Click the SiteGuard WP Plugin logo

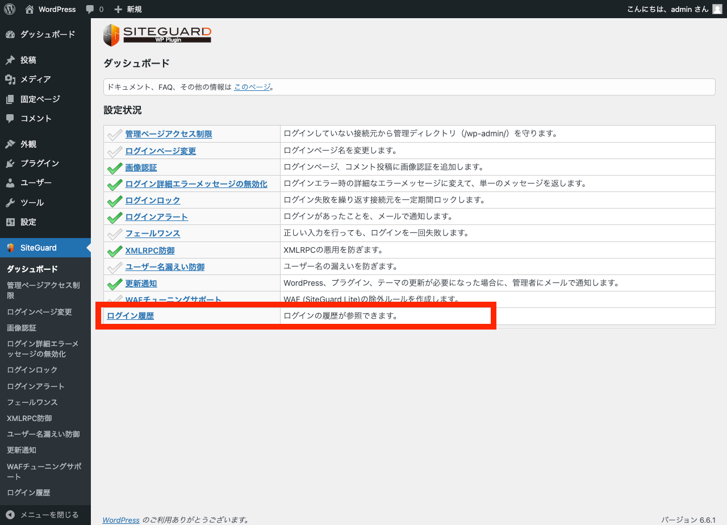point(157,35)
